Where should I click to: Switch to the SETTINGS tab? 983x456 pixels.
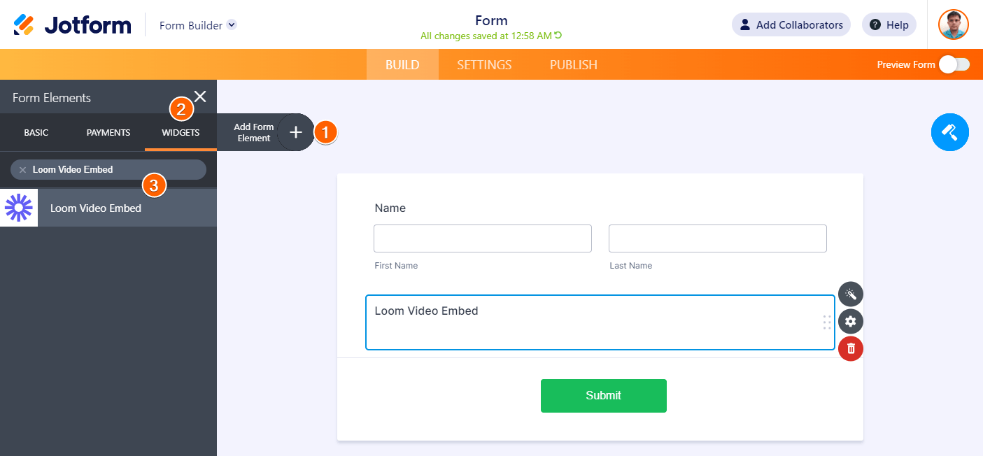(x=484, y=65)
